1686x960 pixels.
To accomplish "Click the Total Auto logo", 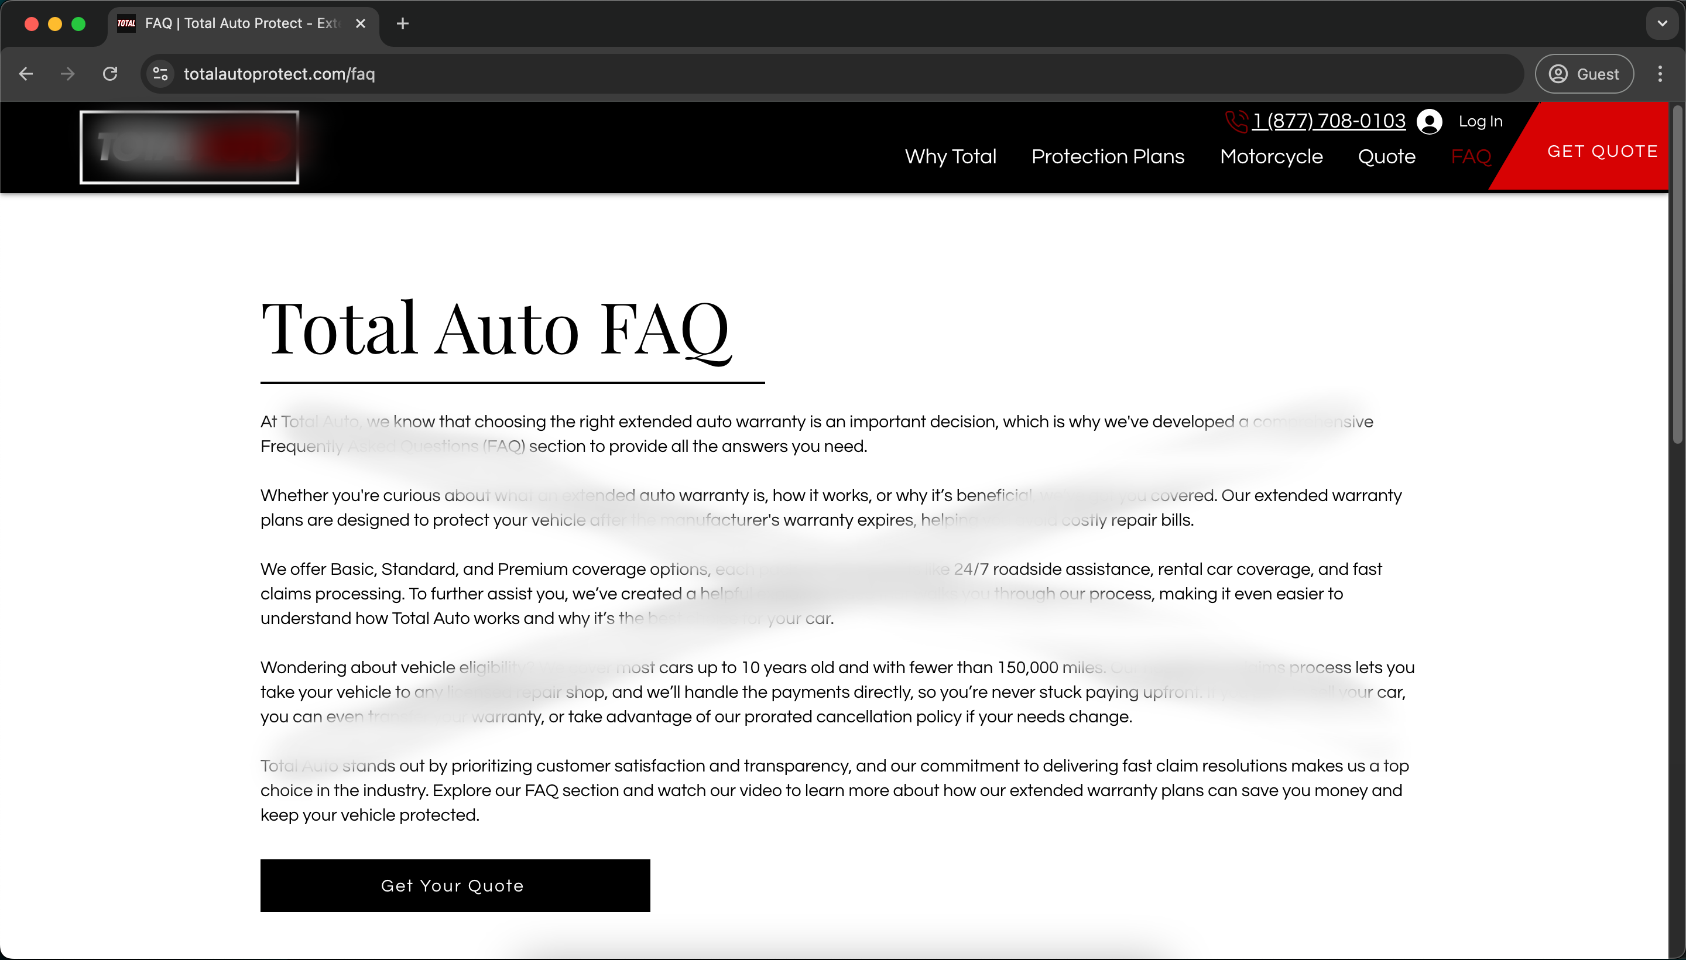I will pos(189,147).
